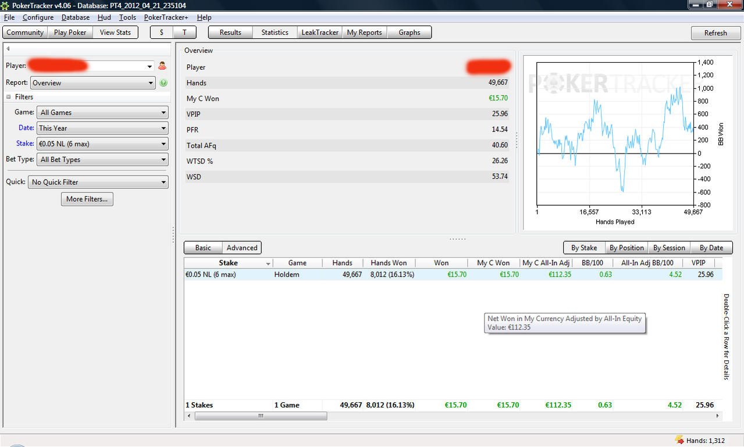Toggle tournaments with the T button
The image size is (744, 447).
click(x=185, y=33)
